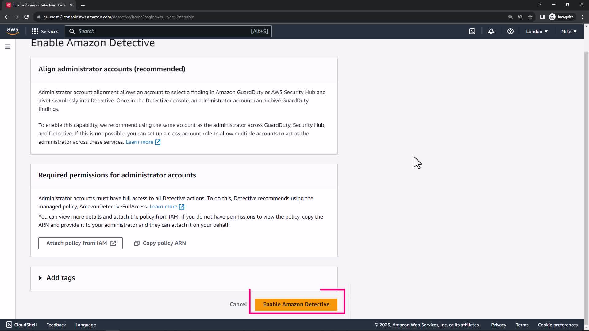Open a new browser tab
Screen dimensions: 589x331
tap(83, 5)
